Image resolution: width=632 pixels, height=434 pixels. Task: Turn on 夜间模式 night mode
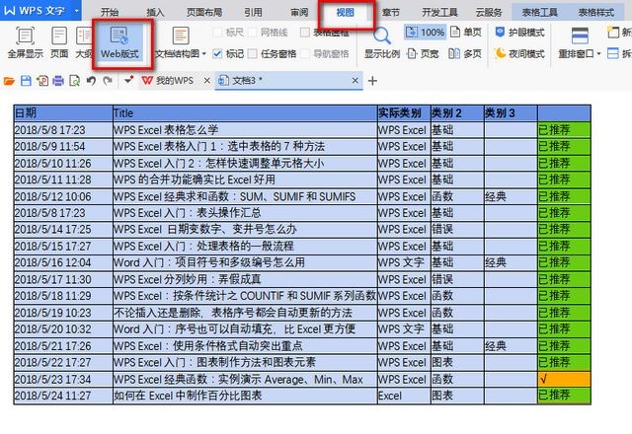click(519, 53)
